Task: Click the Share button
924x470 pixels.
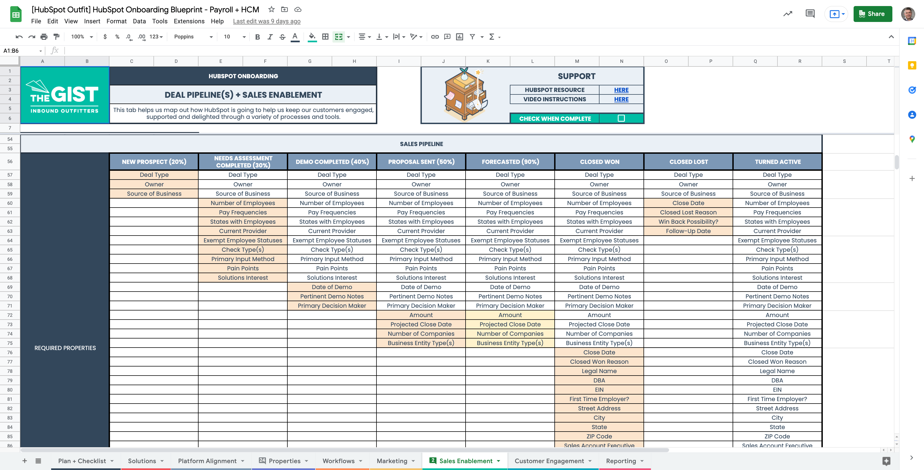Action: coord(873,14)
